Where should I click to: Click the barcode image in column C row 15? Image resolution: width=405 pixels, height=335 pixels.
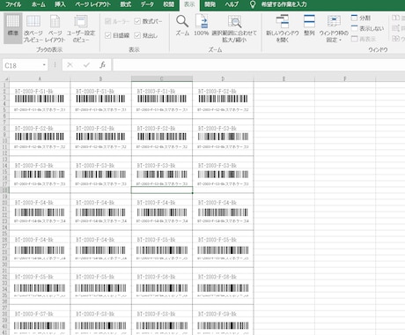[162, 175]
